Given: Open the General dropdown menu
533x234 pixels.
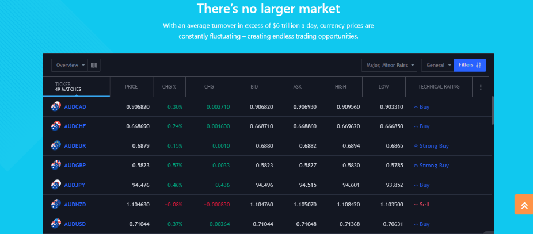Looking at the screenshot, I should (437, 66).
